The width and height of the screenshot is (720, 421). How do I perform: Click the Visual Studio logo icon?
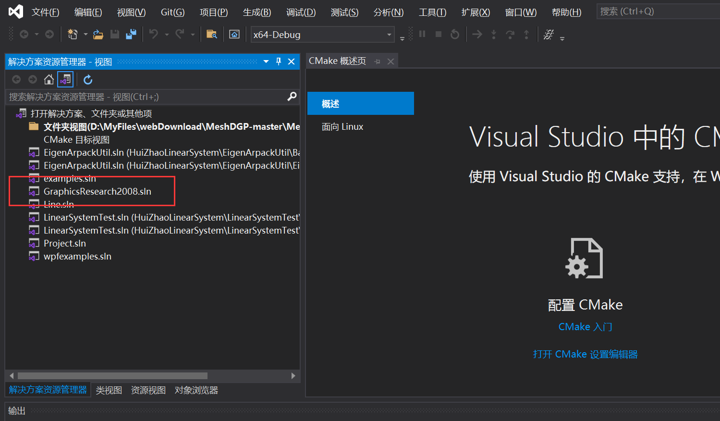click(x=16, y=12)
